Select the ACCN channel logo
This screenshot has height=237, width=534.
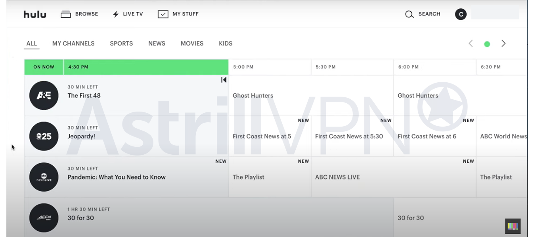[x=44, y=218]
